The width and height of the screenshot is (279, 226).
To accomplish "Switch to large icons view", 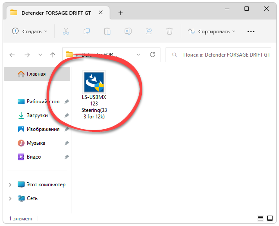I will pyautogui.click(x=270, y=218).
